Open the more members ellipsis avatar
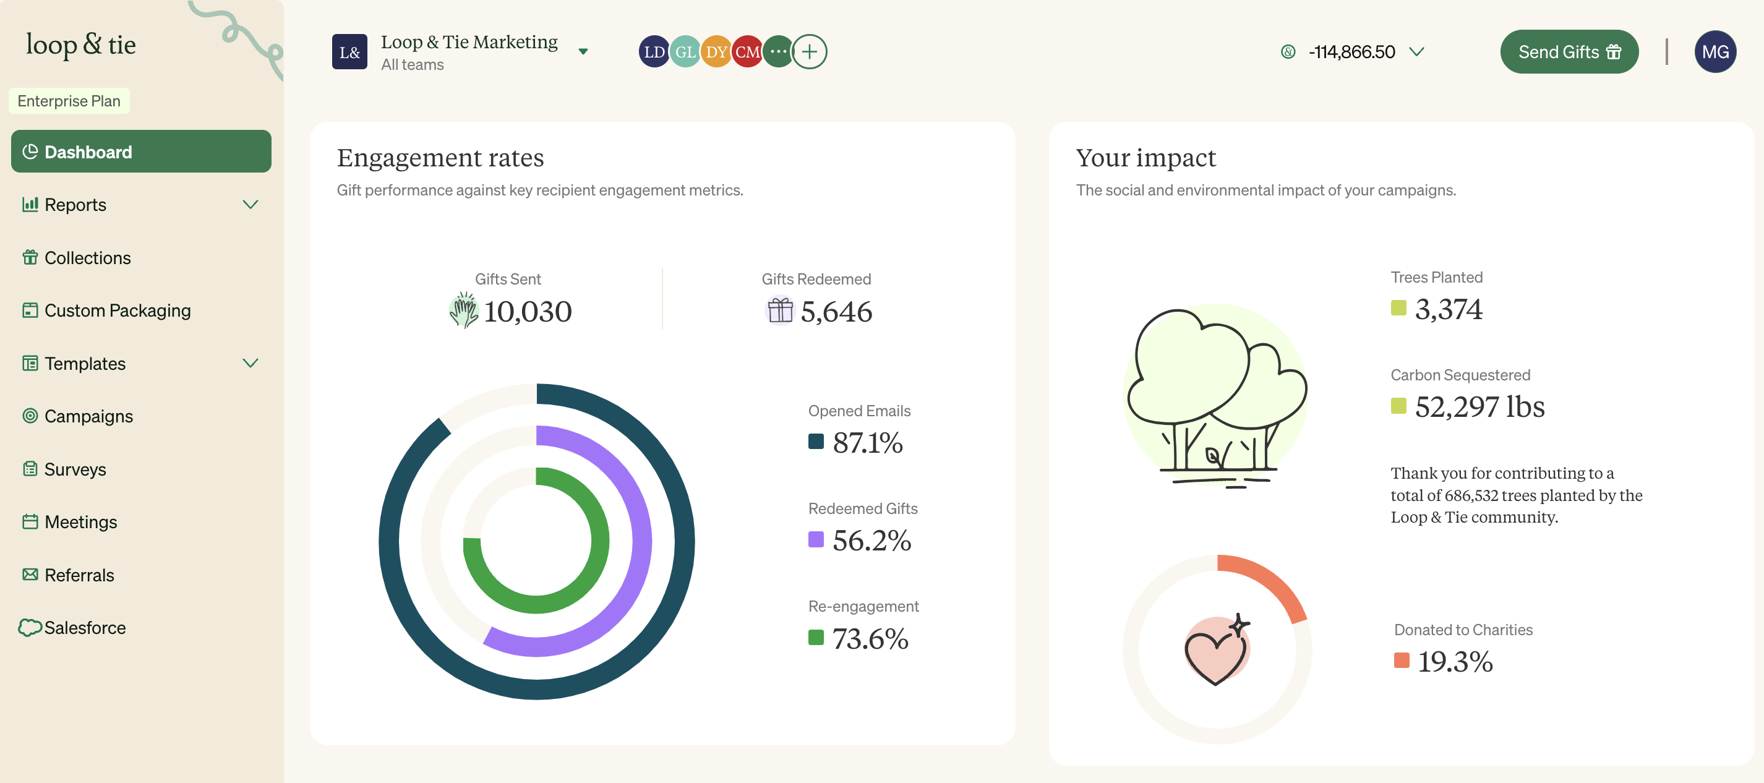The width and height of the screenshot is (1764, 783). [x=778, y=52]
